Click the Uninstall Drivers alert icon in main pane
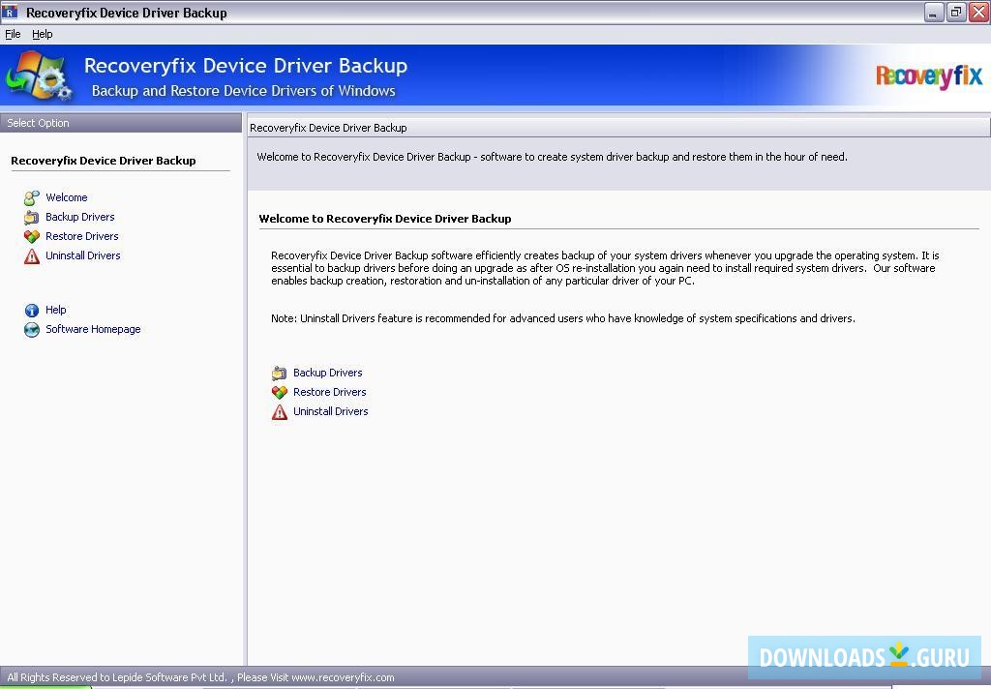This screenshot has height=689, width=991. click(281, 411)
